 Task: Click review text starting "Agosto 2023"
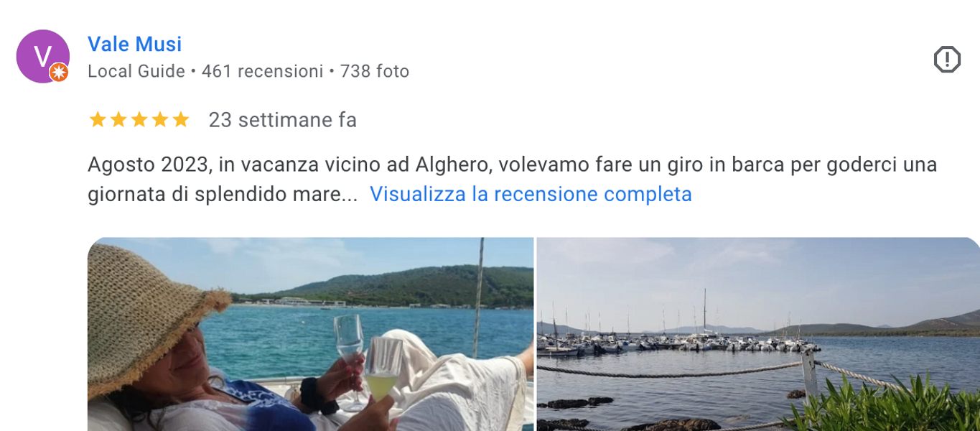click(512, 180)
